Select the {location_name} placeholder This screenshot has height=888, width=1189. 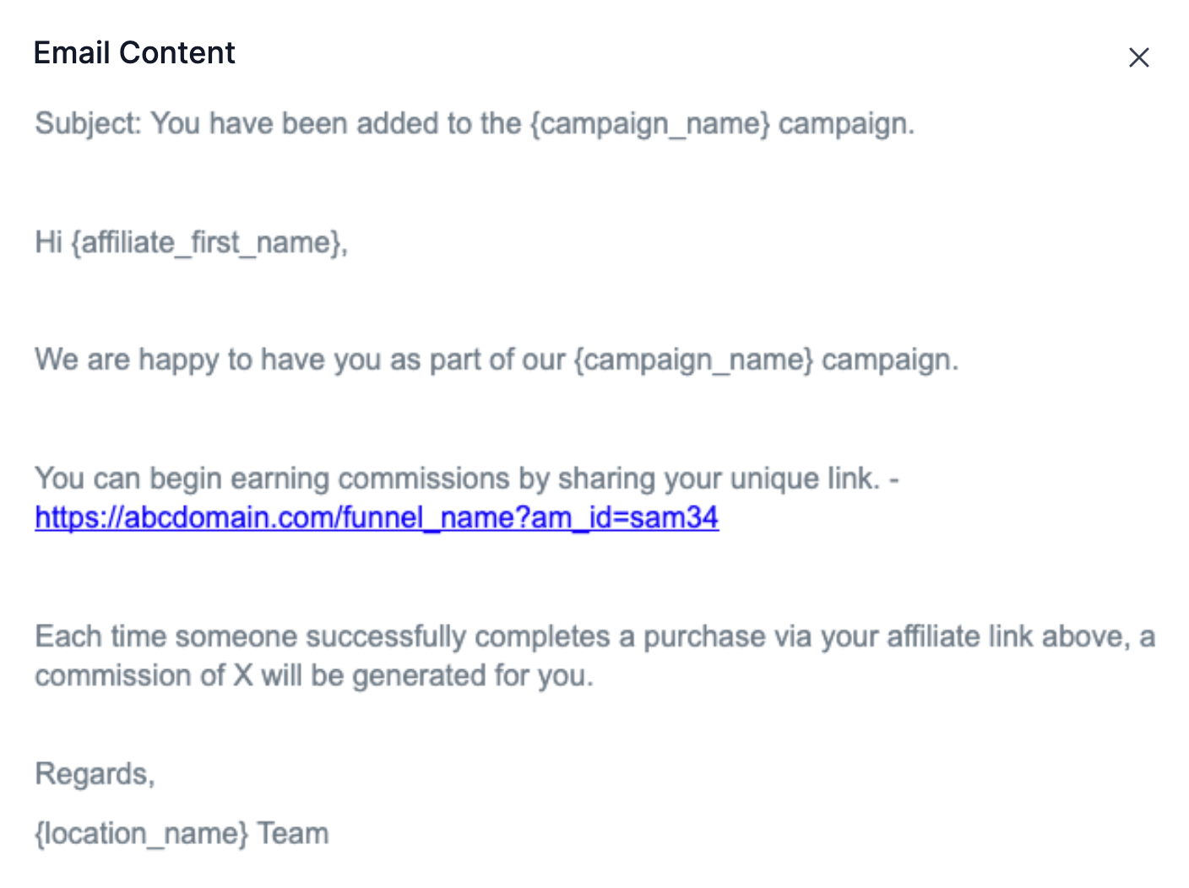[141, 834]
